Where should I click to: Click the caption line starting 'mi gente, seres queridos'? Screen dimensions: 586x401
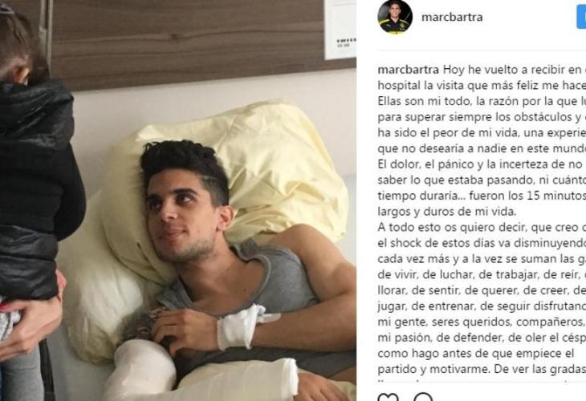[482, 322]
